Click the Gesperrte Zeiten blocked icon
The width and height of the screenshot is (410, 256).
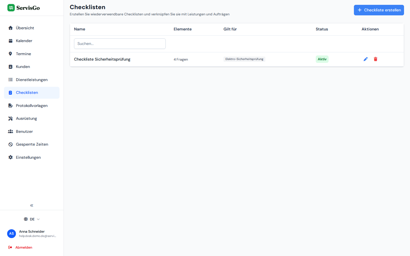[11, 144]
